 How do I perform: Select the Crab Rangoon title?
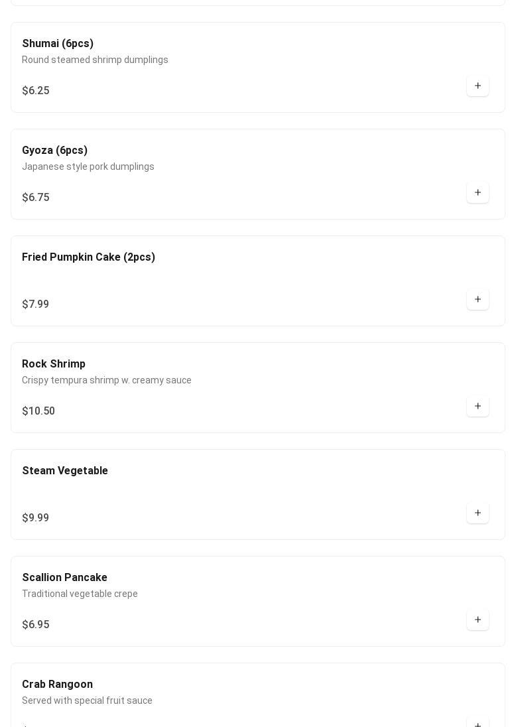[x=58, y=685]
